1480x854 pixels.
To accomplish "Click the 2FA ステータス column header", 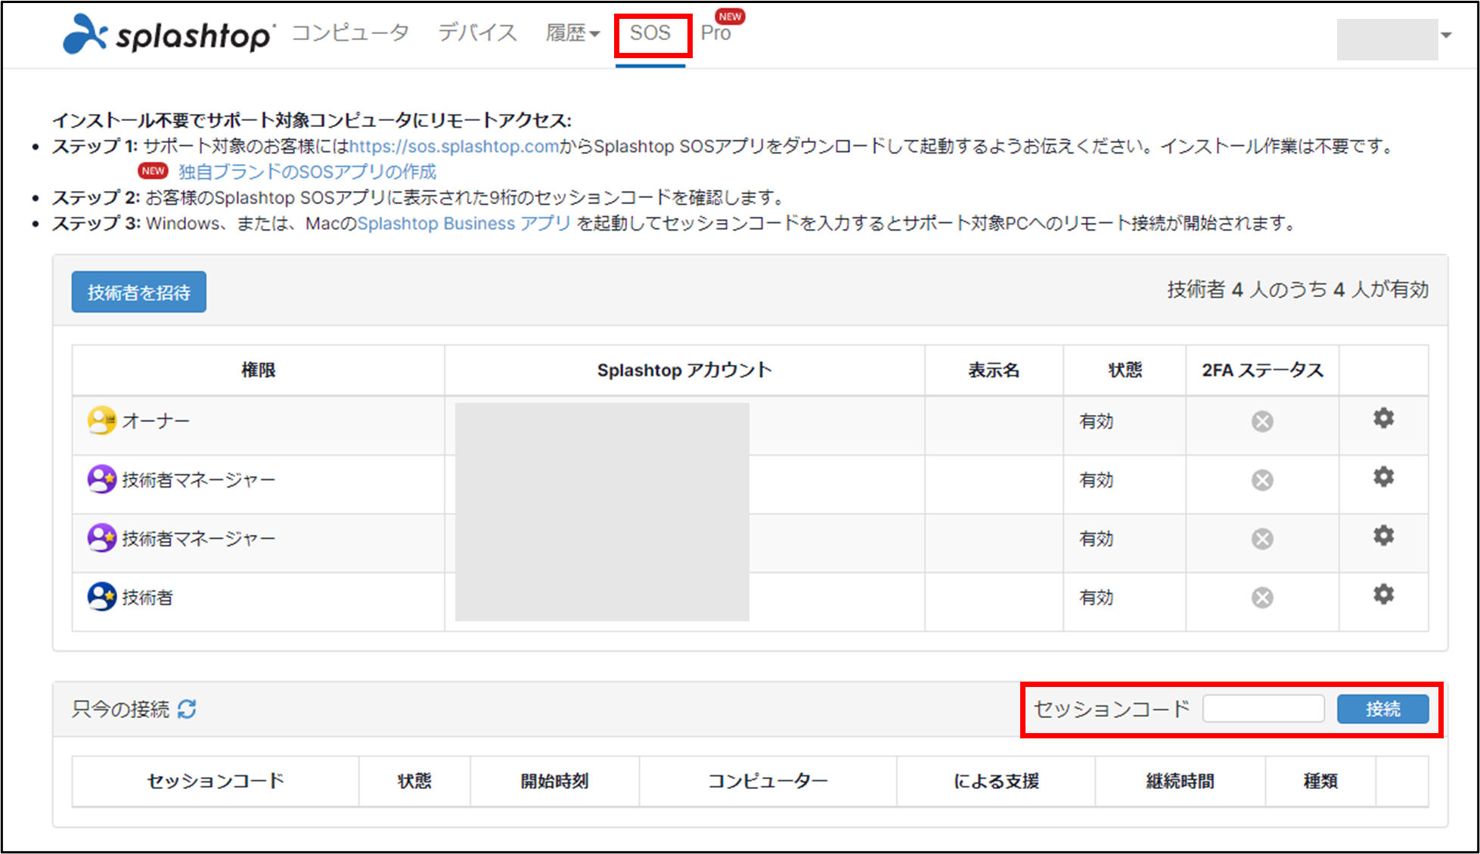I will [1262, 370].
